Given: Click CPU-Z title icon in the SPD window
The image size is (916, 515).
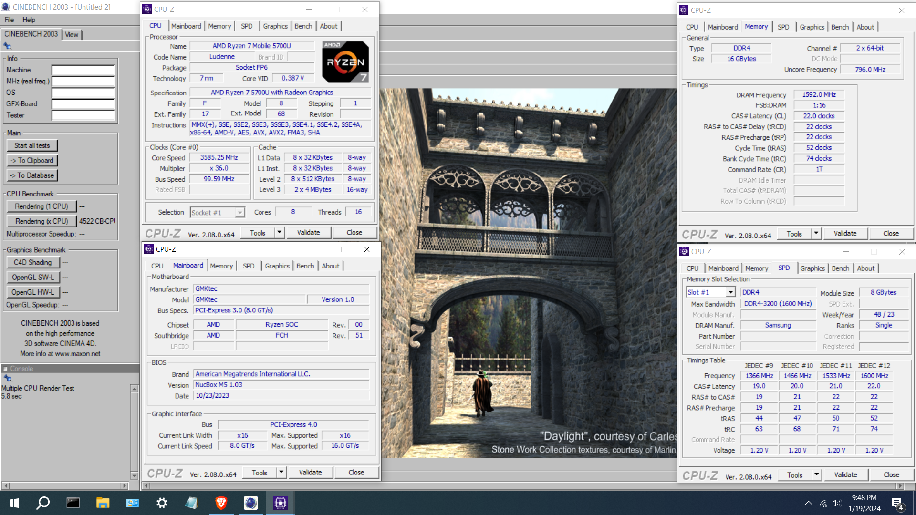Looking at the screenshot, I should [684, 252].
